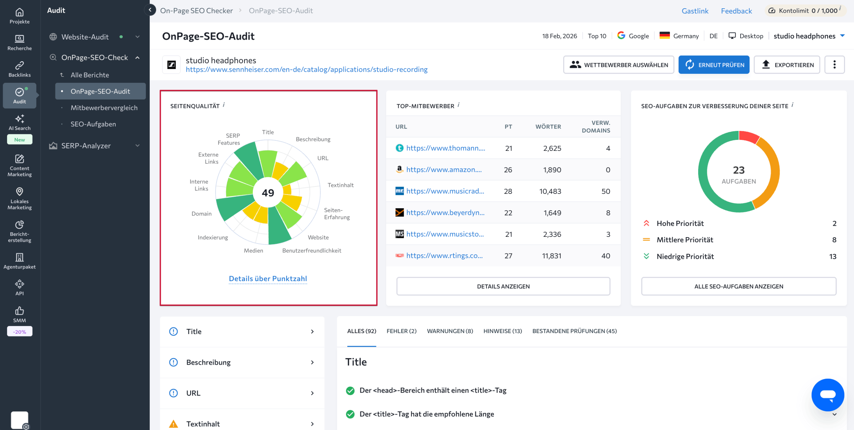The image size is (854, 430).
Task: Open the thomann competitor URL
Action: point(445,148)
